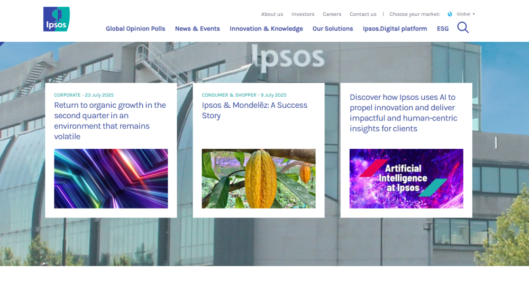Viewport: 529px width, 283px height.
Task: Open the Innovation & Knowledge menu
Action: coord(266,29)
